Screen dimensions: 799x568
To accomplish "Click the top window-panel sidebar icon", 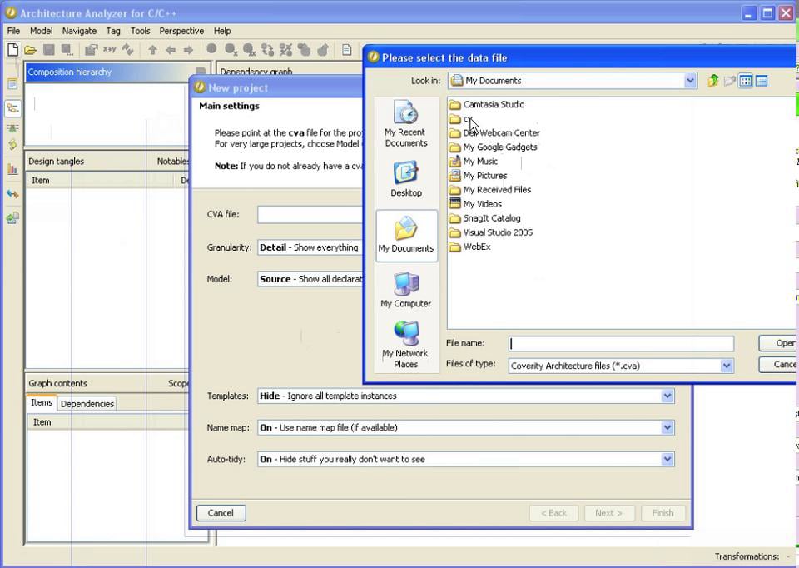I will tap(12, 84).
